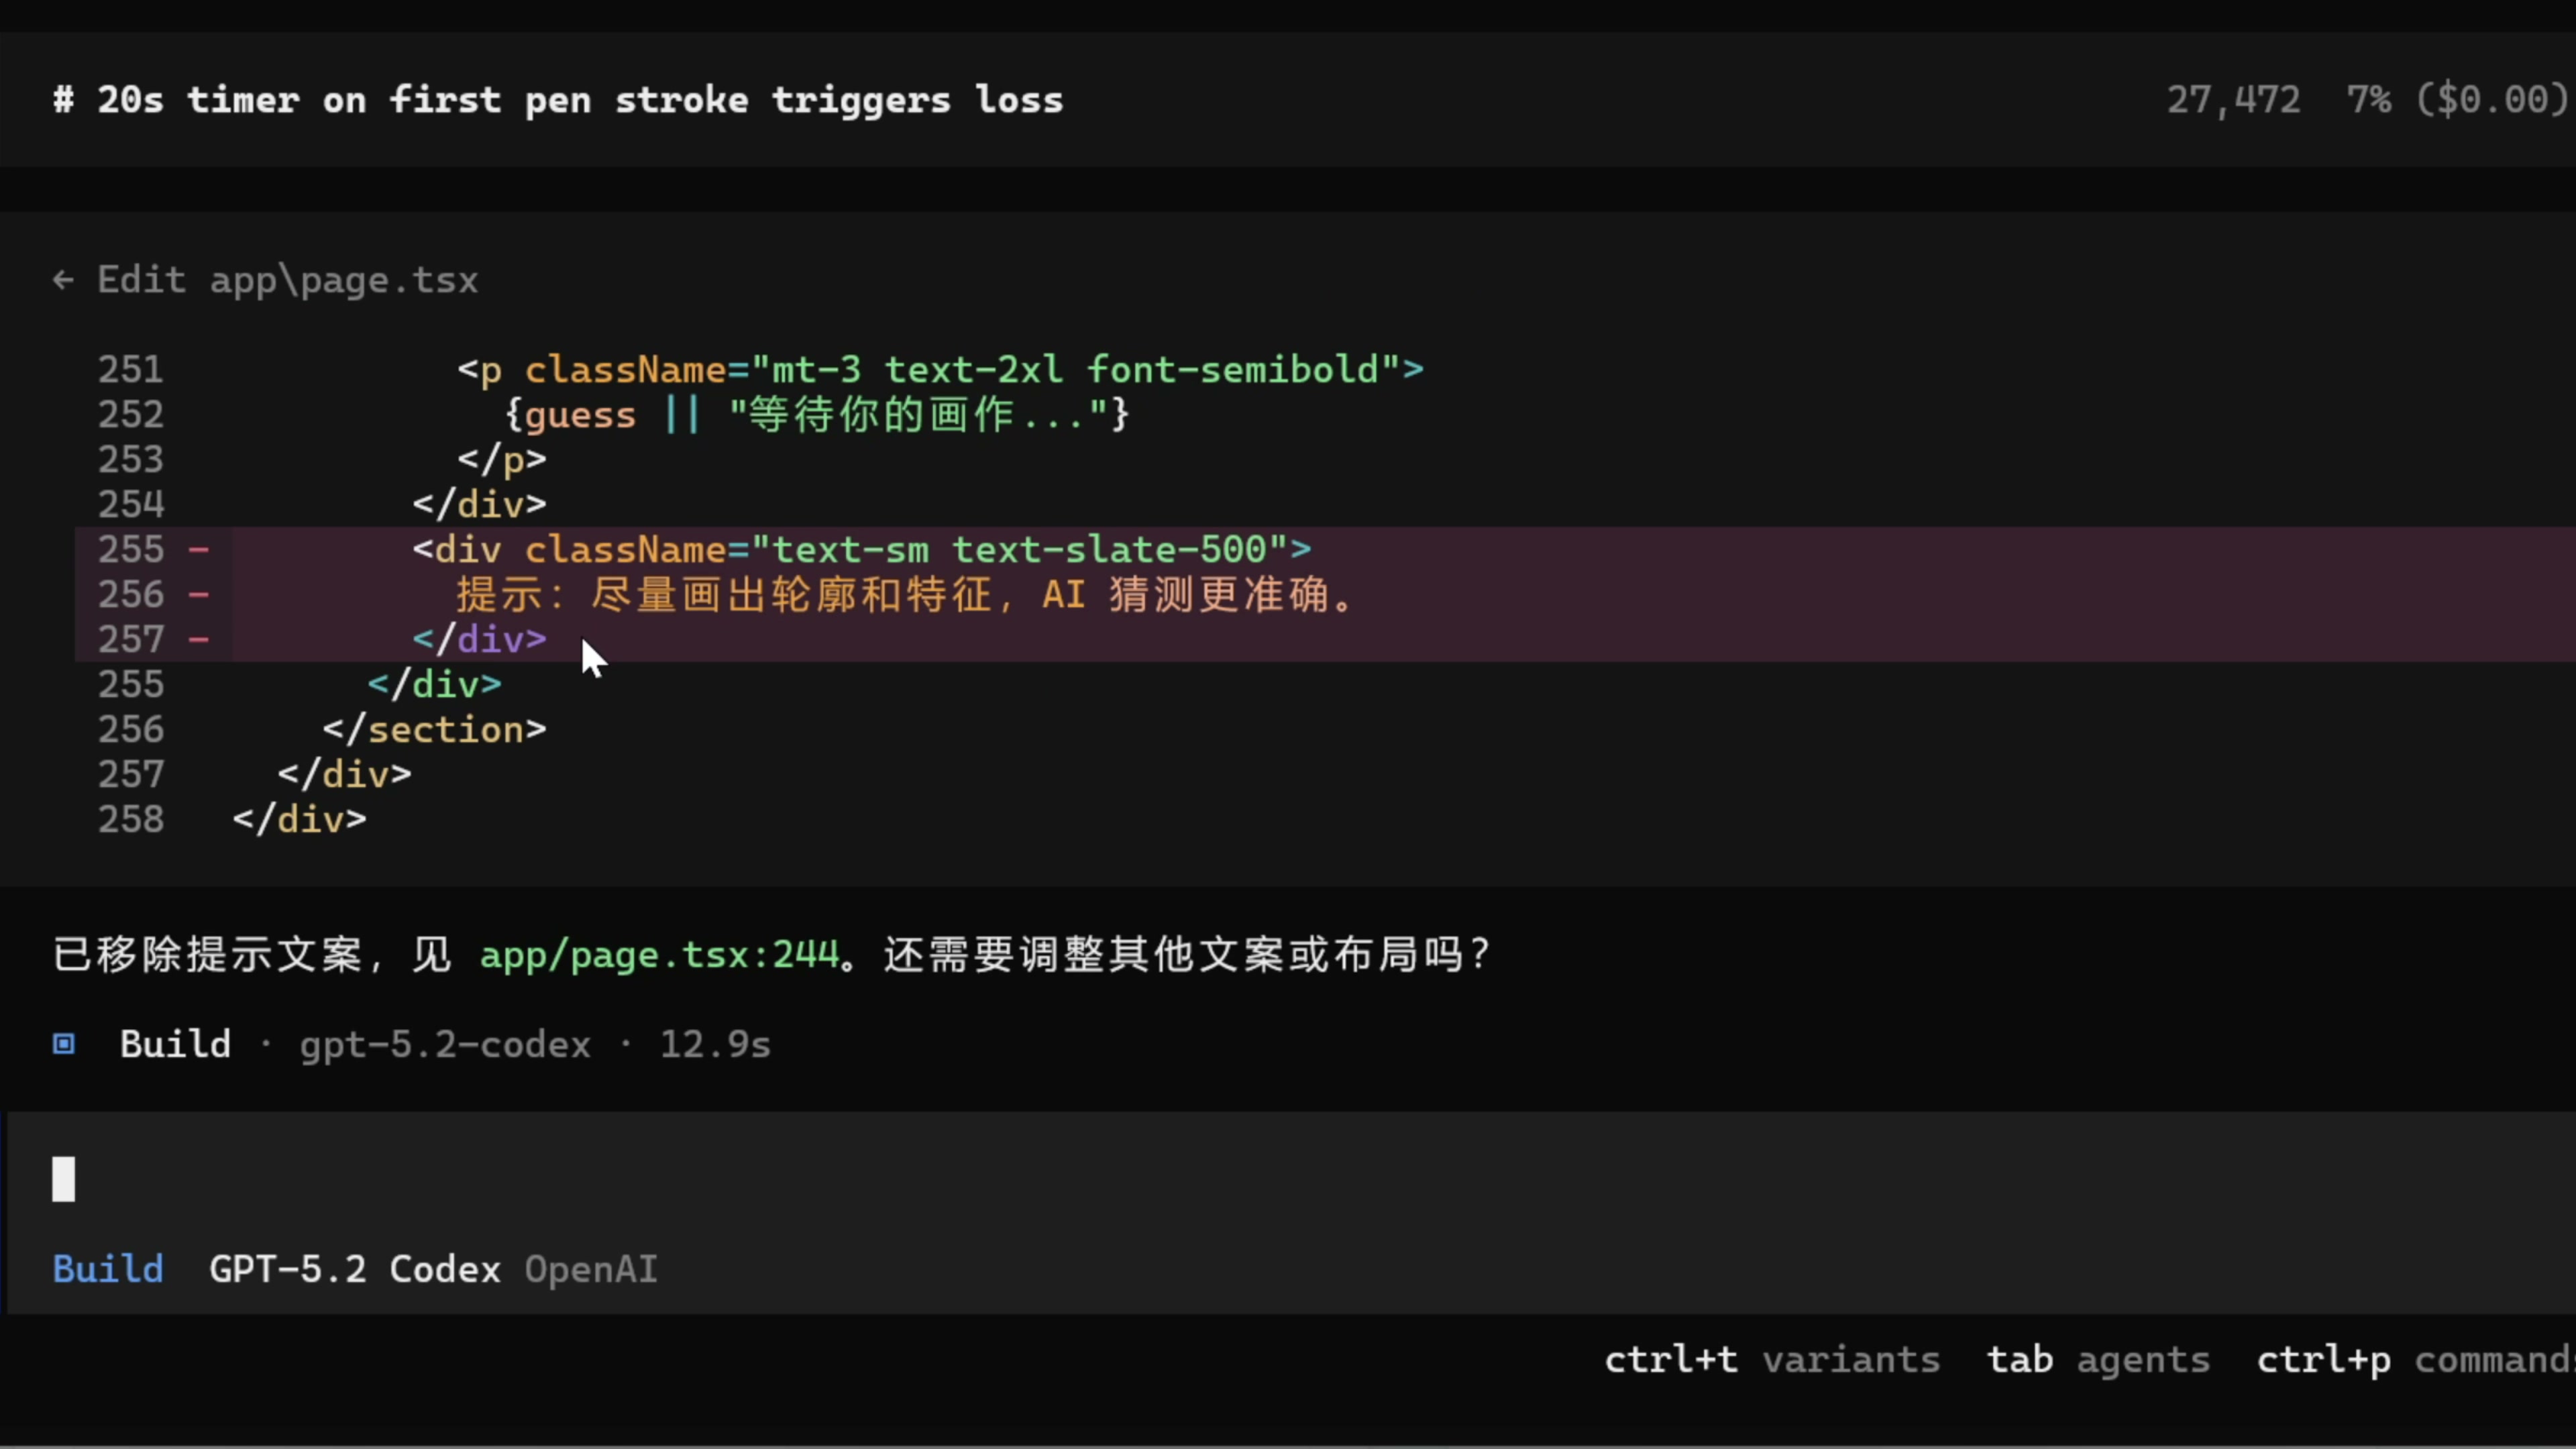The height and width of the screenshot is (1449, 2576).
Task: Select the ctrl+t variants shortcut hint
Action: (x=1772, y=1360)
